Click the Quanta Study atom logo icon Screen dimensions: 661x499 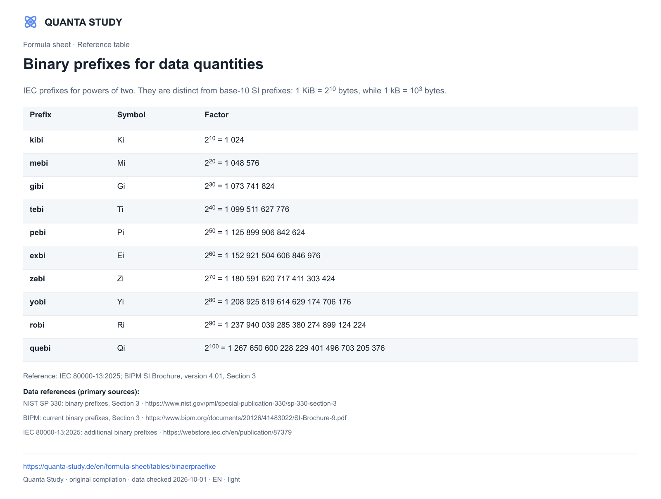(x=31, y=22)
